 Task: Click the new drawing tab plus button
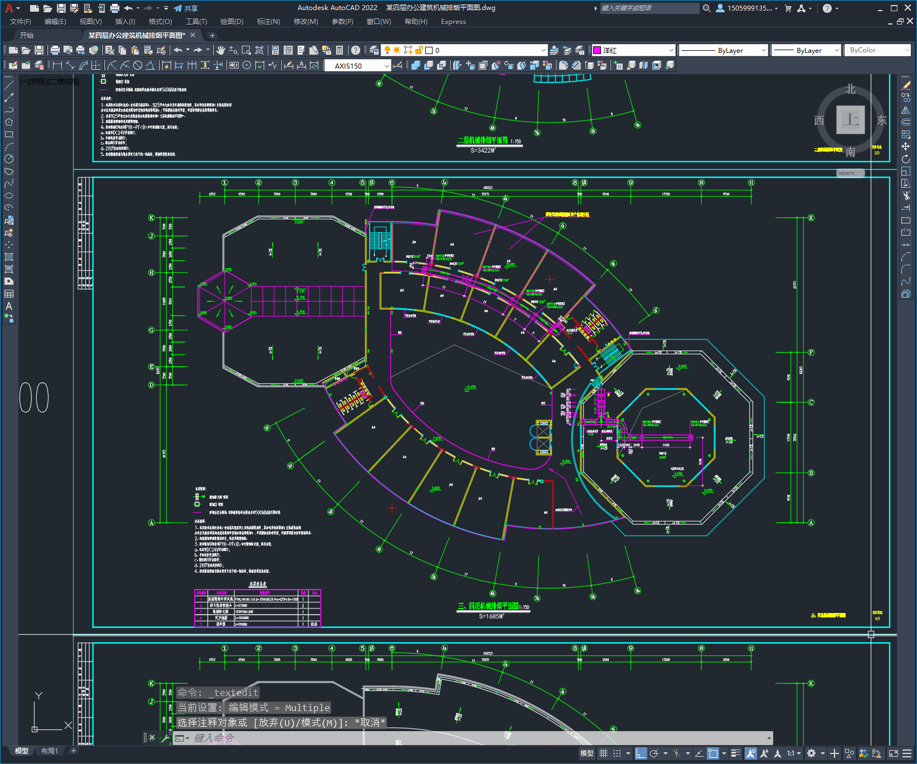[212, 35]
